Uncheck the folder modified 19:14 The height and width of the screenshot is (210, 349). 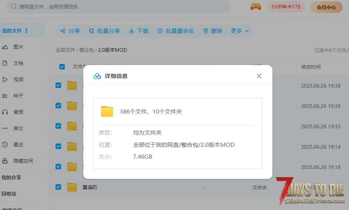58,146
